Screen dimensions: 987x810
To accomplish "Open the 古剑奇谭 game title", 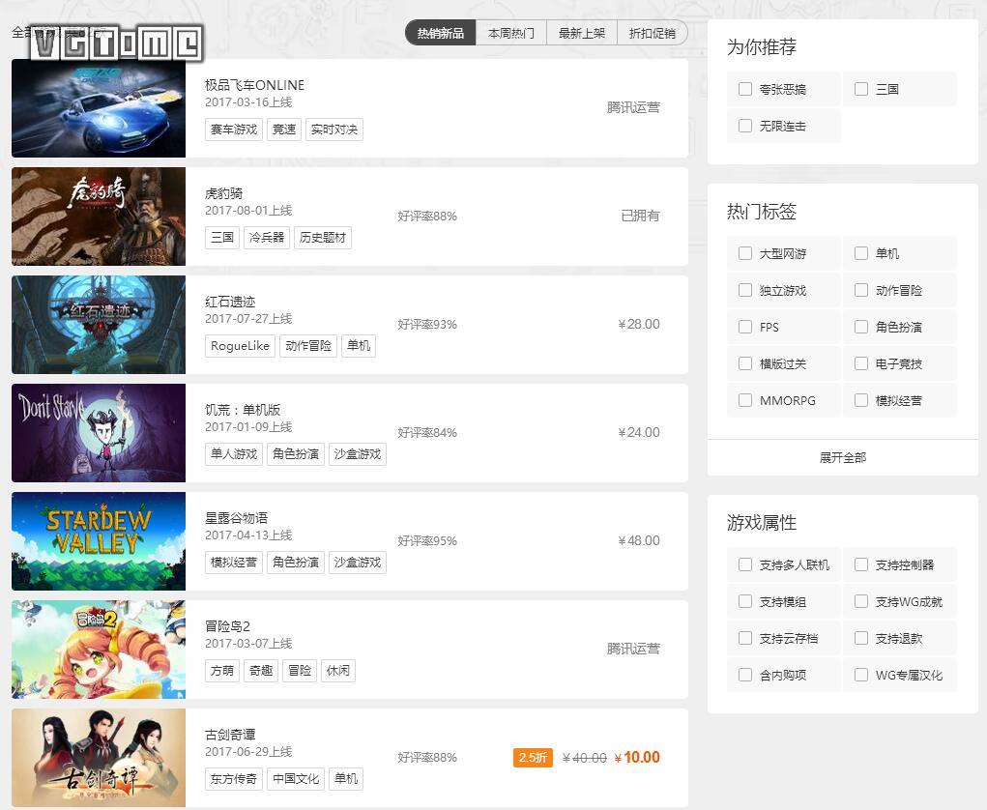I will pos(233,734).
